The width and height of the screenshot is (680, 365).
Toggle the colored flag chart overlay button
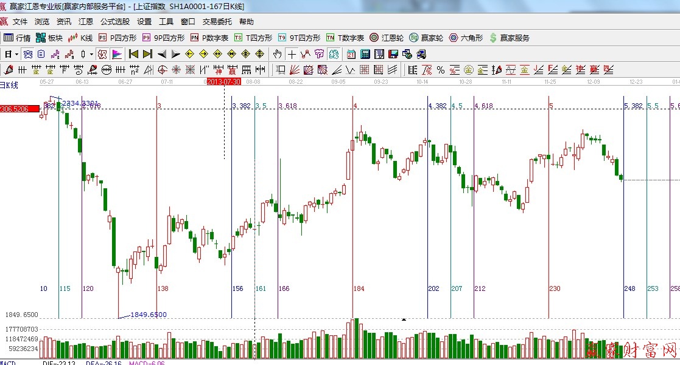click(x=116, y=54)
